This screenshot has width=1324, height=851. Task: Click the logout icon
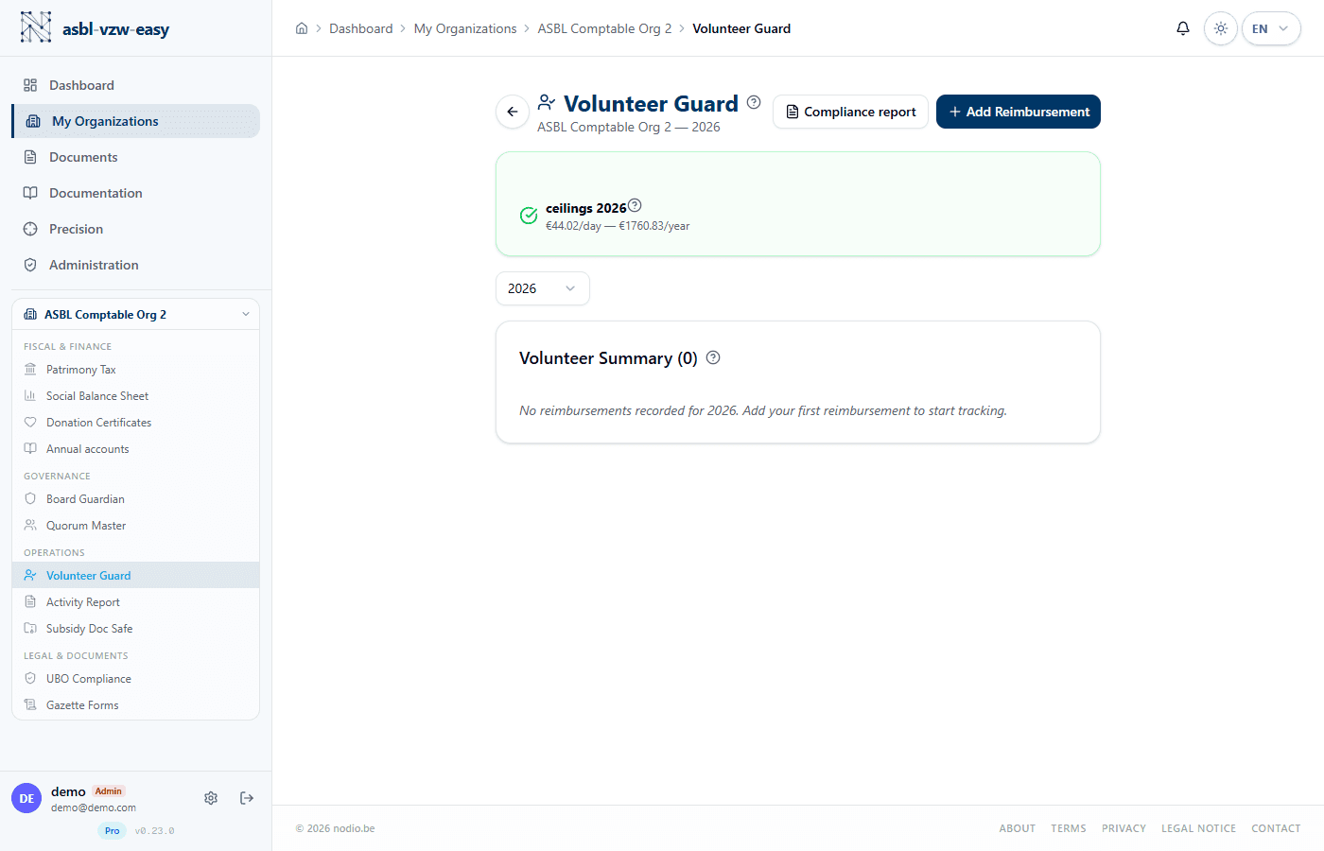pos(247,798)
